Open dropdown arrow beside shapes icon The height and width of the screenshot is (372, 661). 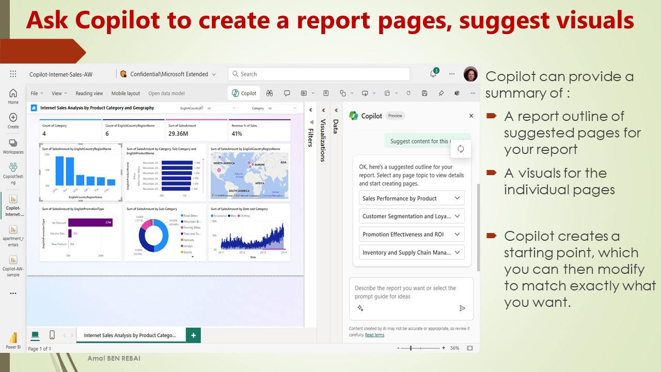[x=352, y=93]
